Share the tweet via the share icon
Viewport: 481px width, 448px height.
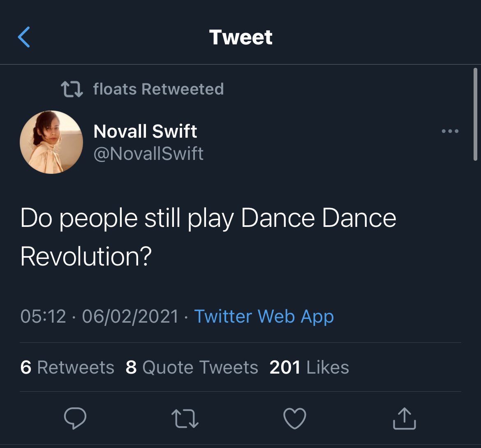[405, 418]
